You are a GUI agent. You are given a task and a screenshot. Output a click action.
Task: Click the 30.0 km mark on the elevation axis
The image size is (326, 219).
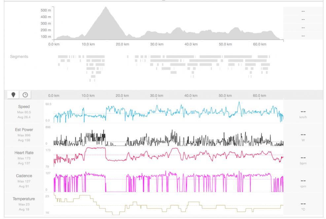pyautogui.click(x=157, y=44)
